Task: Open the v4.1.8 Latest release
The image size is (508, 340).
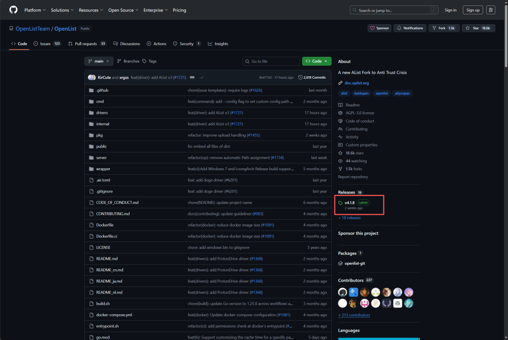Action: click(350, 202)
